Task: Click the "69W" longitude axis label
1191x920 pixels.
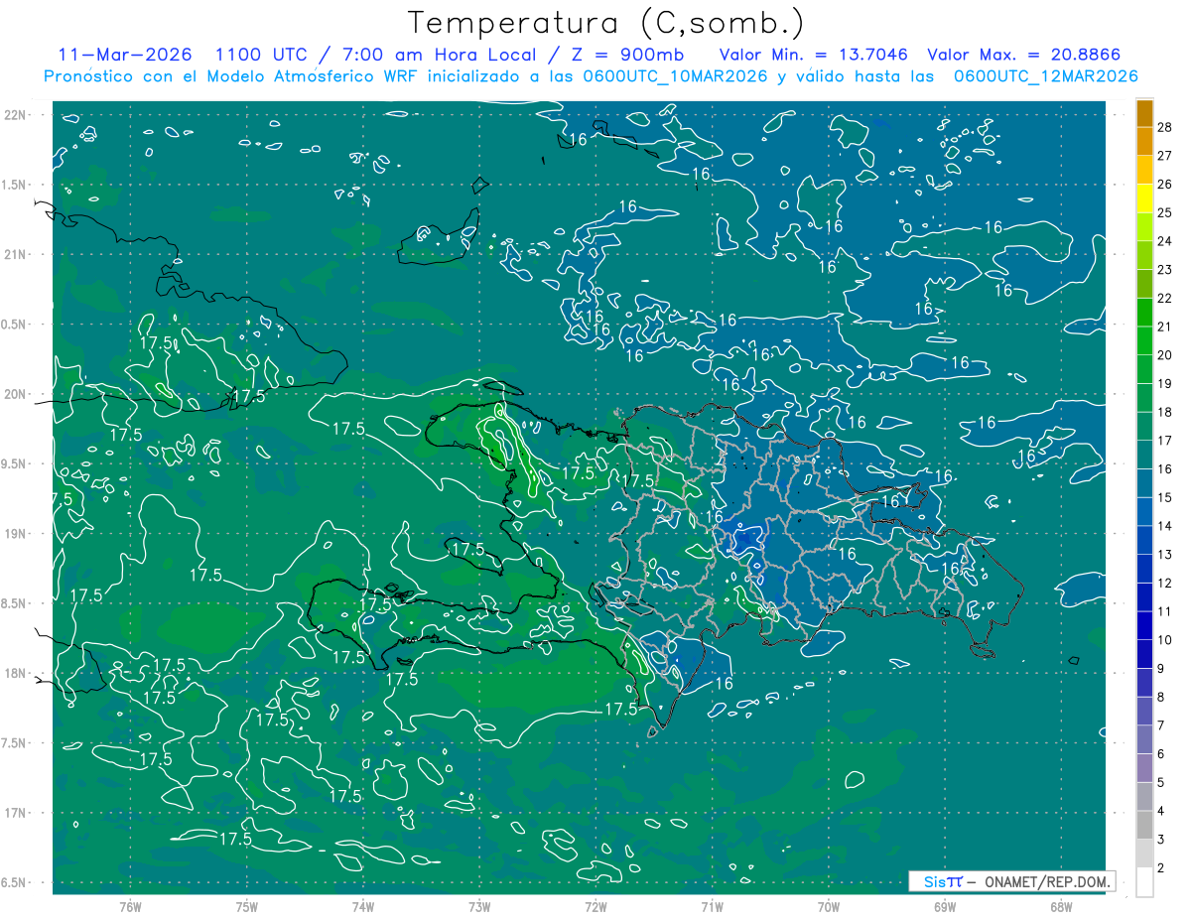Action: [x=945, y=905]
